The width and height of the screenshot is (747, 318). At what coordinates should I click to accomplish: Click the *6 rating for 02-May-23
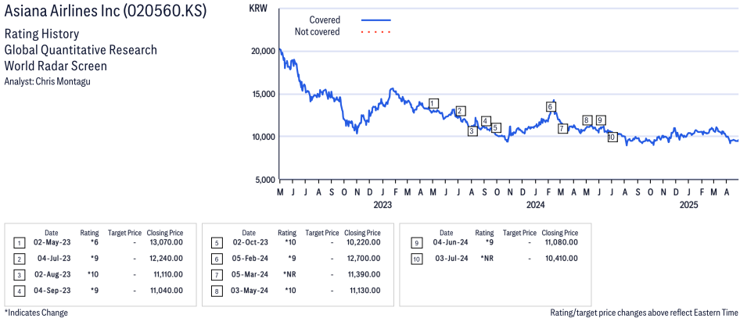coord(95,243)
